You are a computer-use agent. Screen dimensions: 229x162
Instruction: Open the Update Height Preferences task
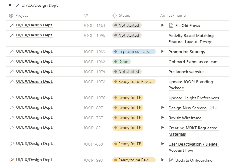(194, 98)
